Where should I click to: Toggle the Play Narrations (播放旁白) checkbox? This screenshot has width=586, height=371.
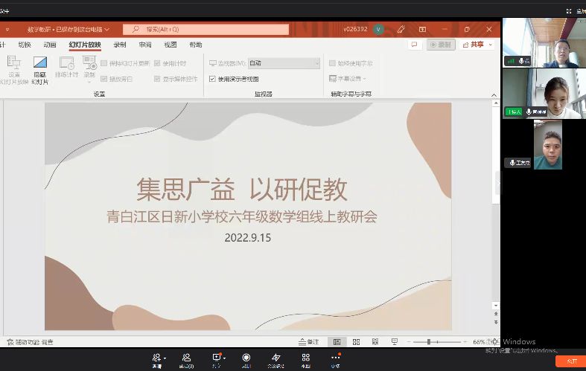(x=103, y=78)
